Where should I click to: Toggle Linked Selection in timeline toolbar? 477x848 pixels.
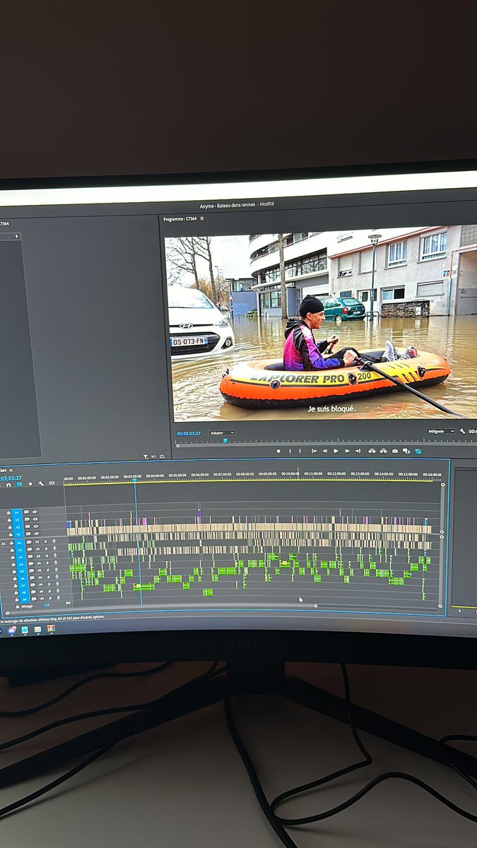(x=19, y=484)
